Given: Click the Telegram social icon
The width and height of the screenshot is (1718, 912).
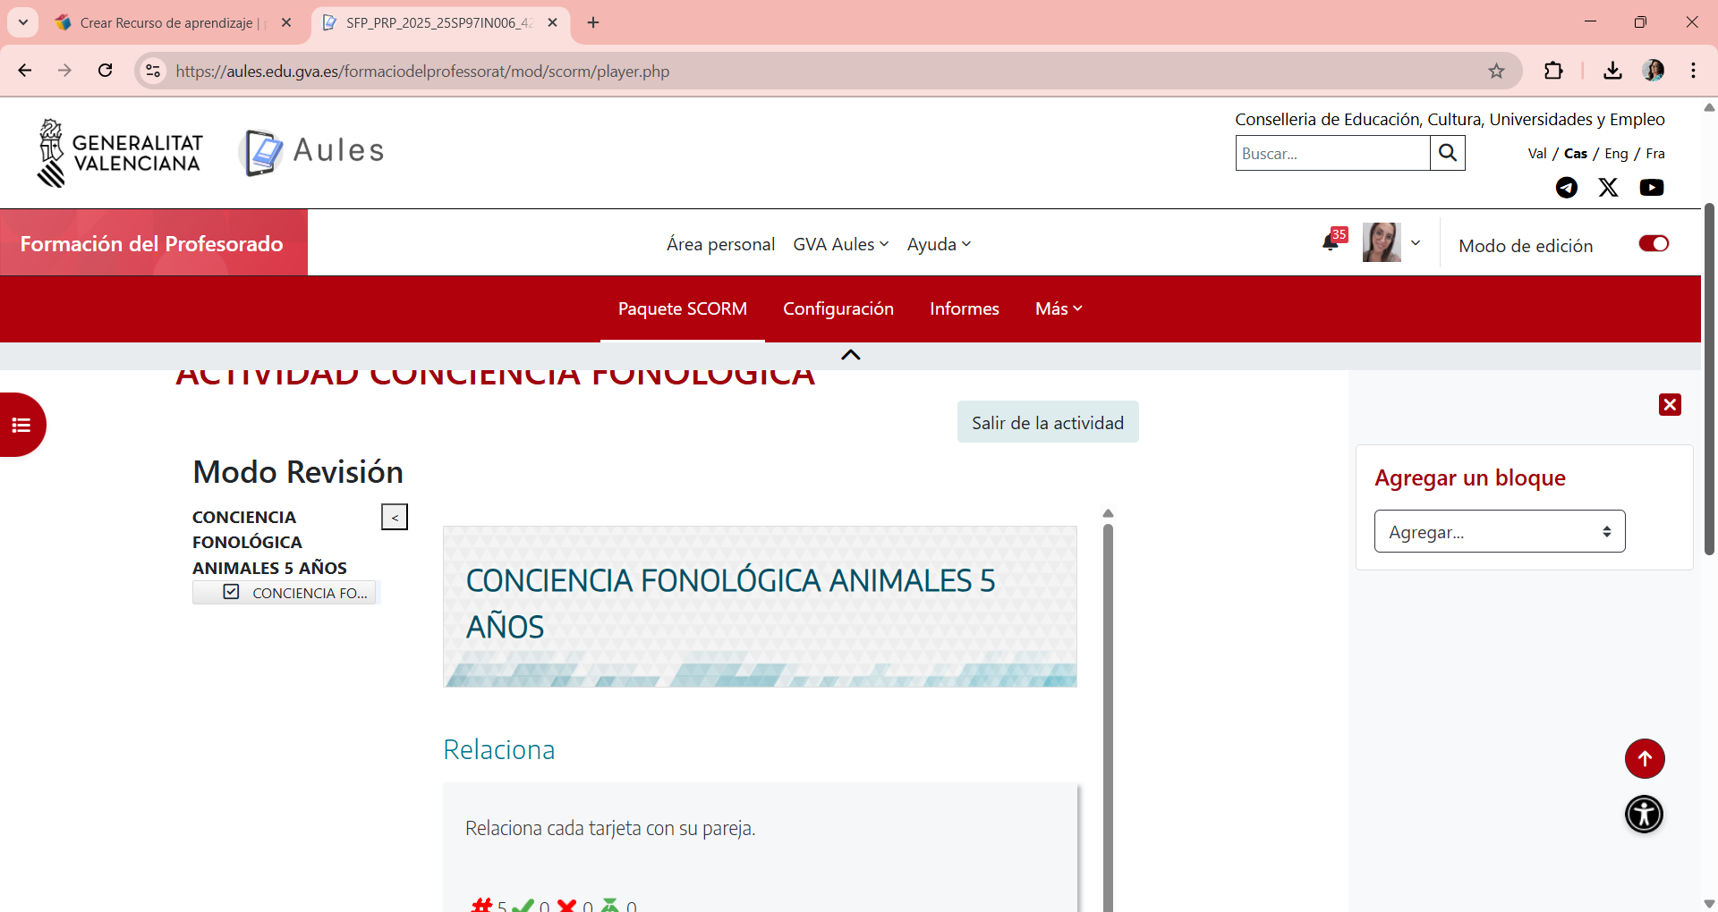Looking at the screenshot, I should click(x=1566, y=188).
